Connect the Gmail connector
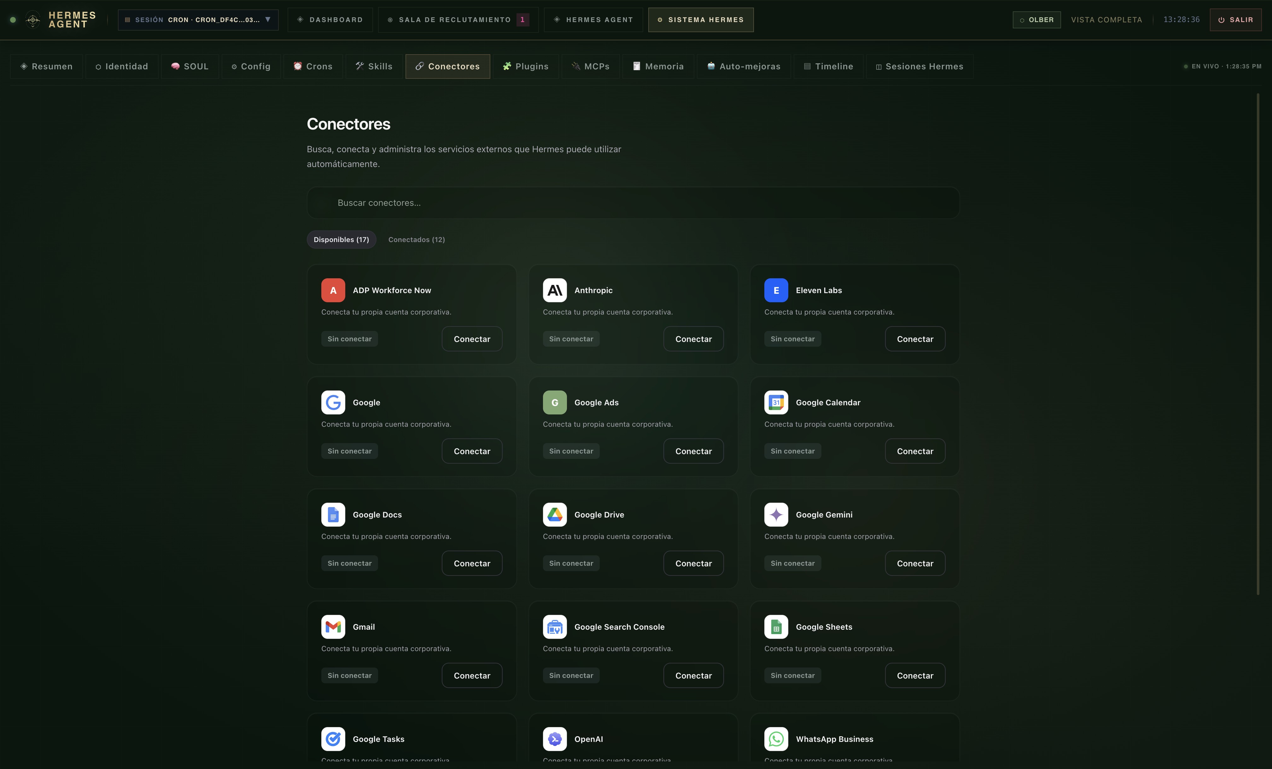 coord(472,676)
